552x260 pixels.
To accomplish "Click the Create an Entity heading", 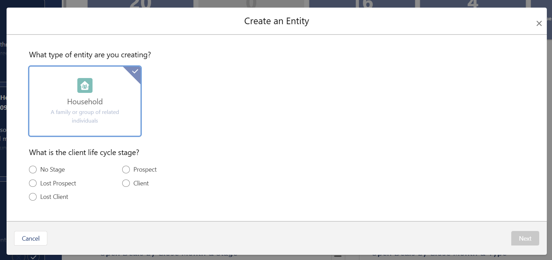I will point(277,21).
